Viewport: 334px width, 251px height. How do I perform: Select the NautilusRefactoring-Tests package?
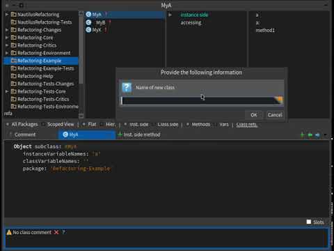coord(45,22)
